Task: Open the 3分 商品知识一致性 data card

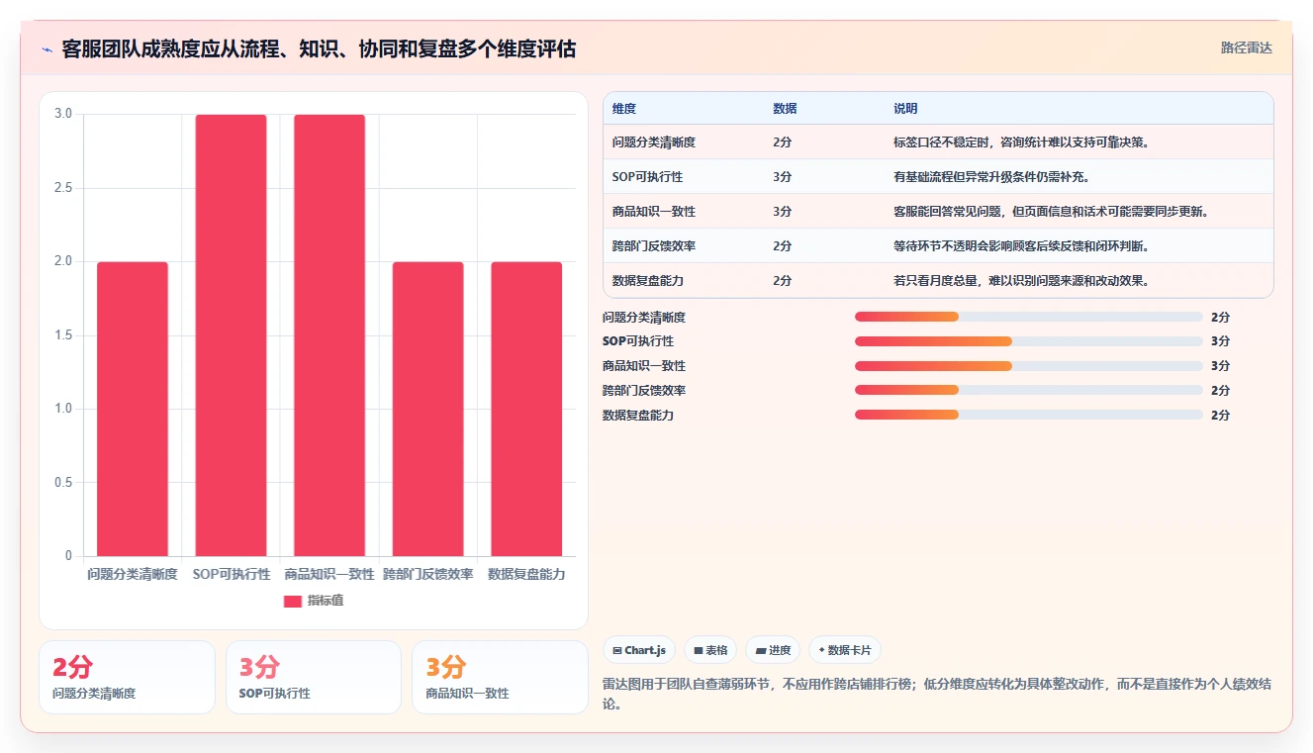Action: (x=500, y=677)
